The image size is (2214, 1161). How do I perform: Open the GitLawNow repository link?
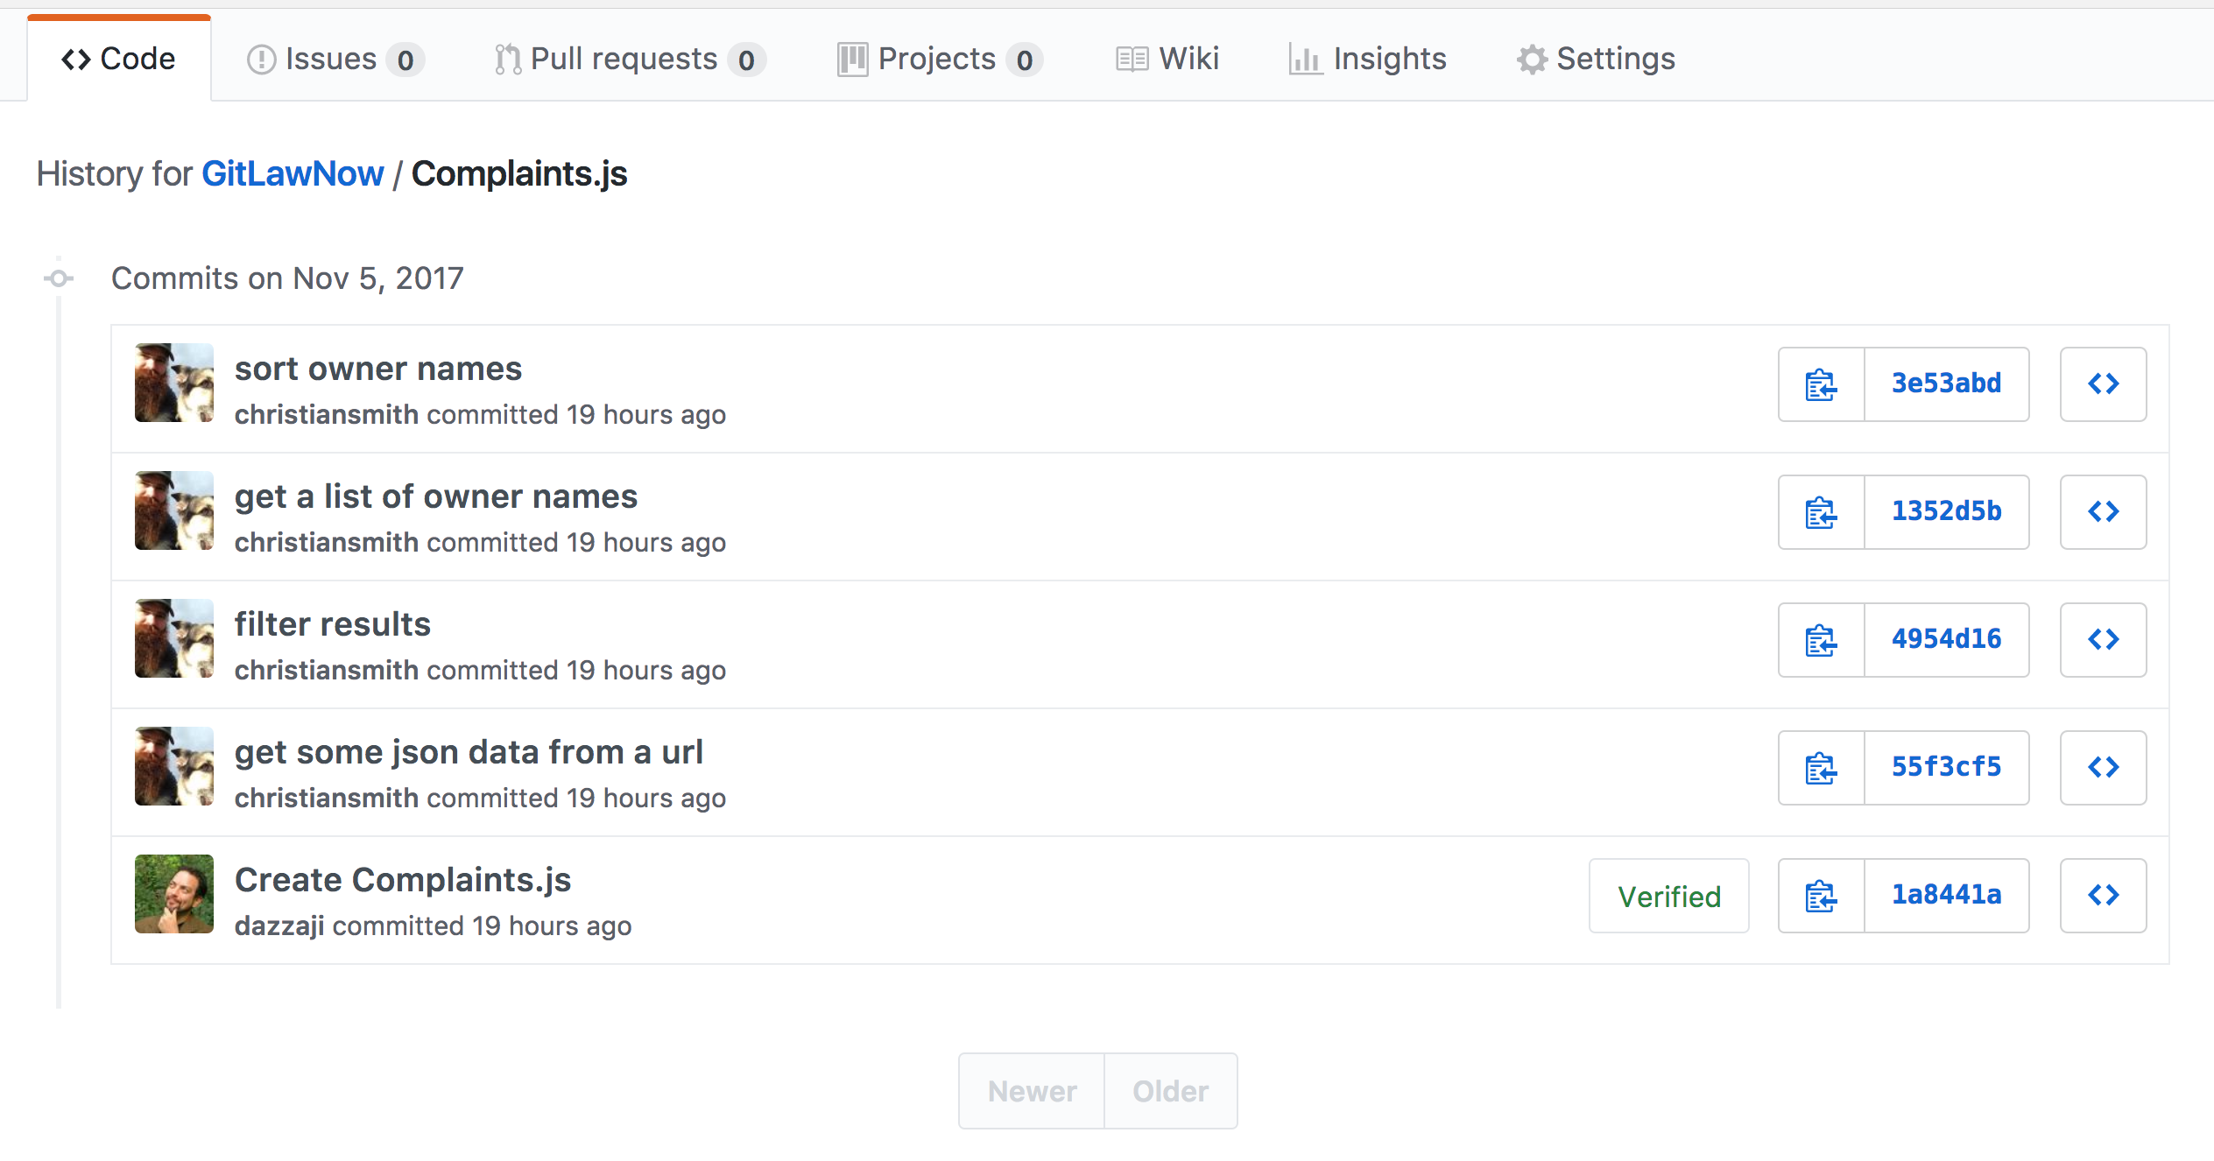pos(293,173)
